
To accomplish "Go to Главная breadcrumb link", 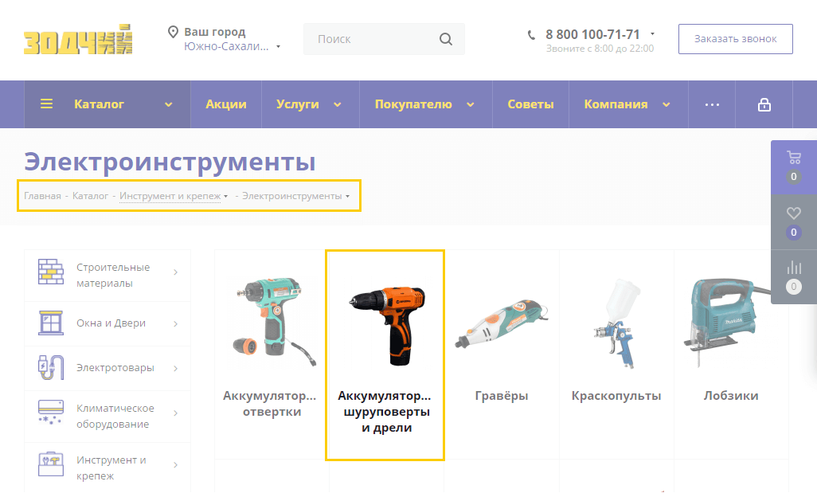I will pyautogui.click(x=42, y=196).
